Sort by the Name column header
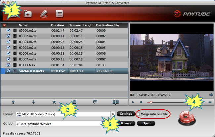The height and width of the screenshot is (137, 215). tap(23, 25)
